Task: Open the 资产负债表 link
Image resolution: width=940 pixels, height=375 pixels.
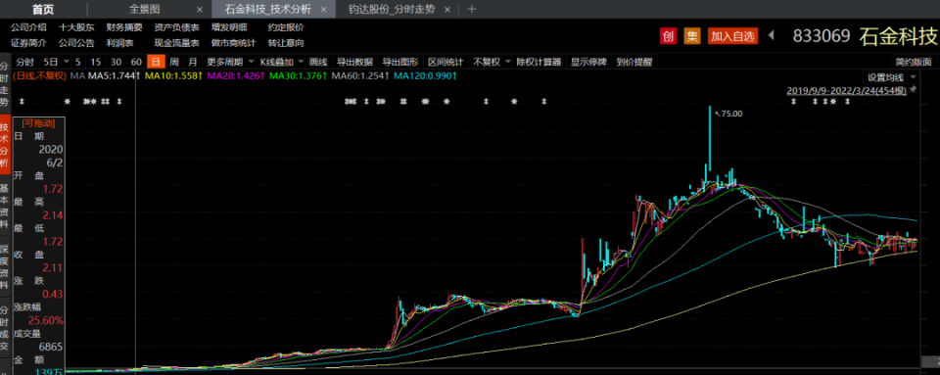Action: pos(177,27)
